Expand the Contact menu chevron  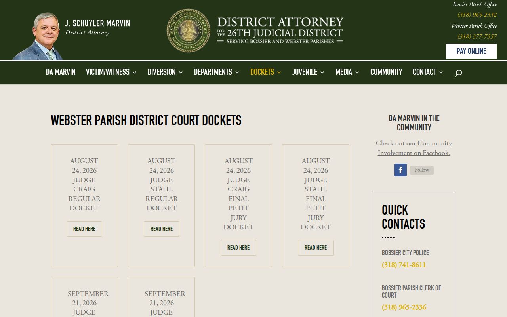pos(441,72)
